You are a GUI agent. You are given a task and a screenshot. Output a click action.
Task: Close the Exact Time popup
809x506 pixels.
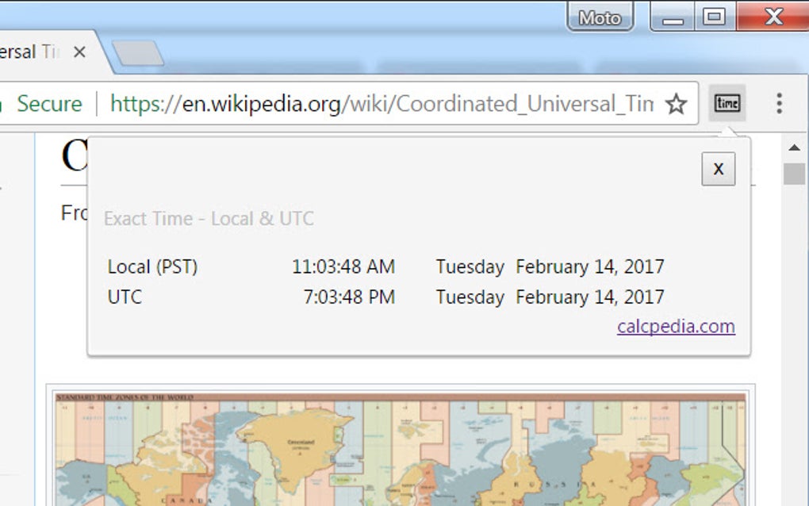718,169
